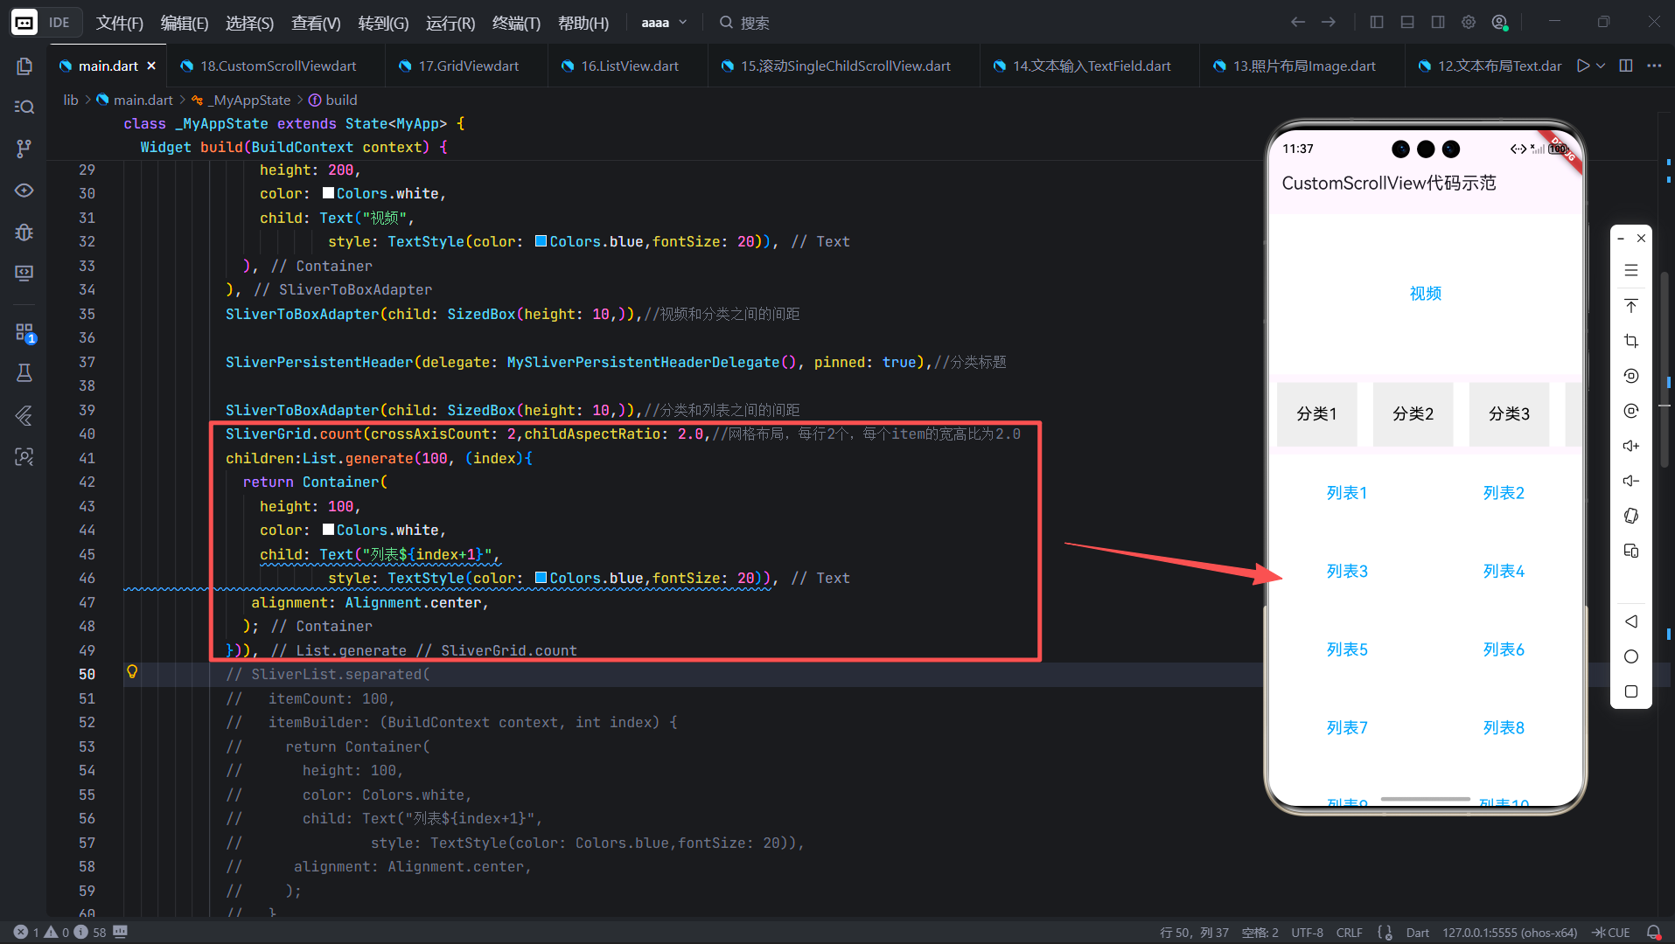Open the Flutter sidebar icon
This screenshot has height=944, width=1675.
pyautogui.click(x=24, y=415)
